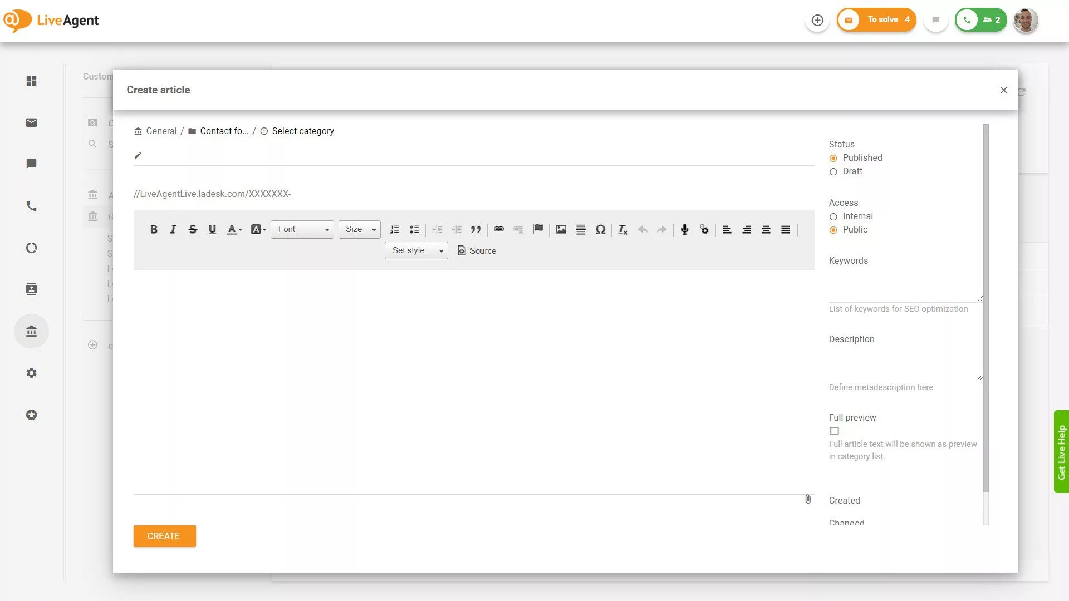Insert a numbered list
This screenshot has height=601, width=1069.
tap(395, 229)
